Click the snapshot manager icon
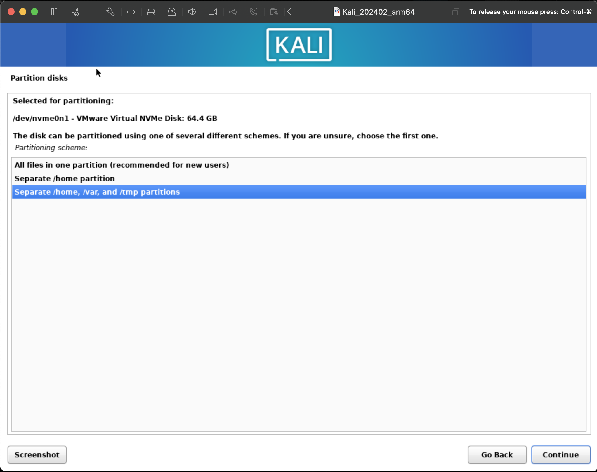Image resolution: width=597 pixels, height=472 pixels. click(x=75, y=12)
